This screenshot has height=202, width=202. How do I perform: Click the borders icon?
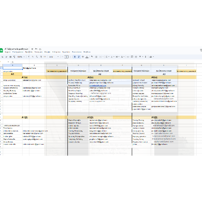click(96, 57)
